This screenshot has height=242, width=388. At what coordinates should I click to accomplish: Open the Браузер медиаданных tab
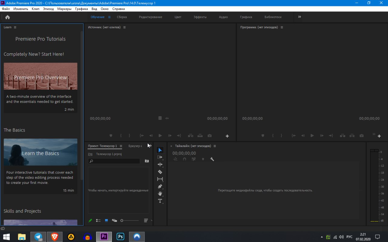[135, 146]
